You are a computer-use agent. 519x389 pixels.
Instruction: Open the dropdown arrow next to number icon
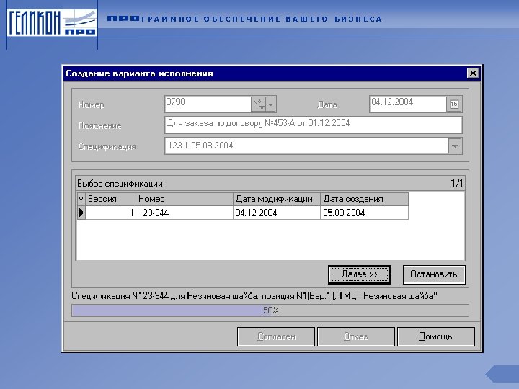click(x=271, y=104)
